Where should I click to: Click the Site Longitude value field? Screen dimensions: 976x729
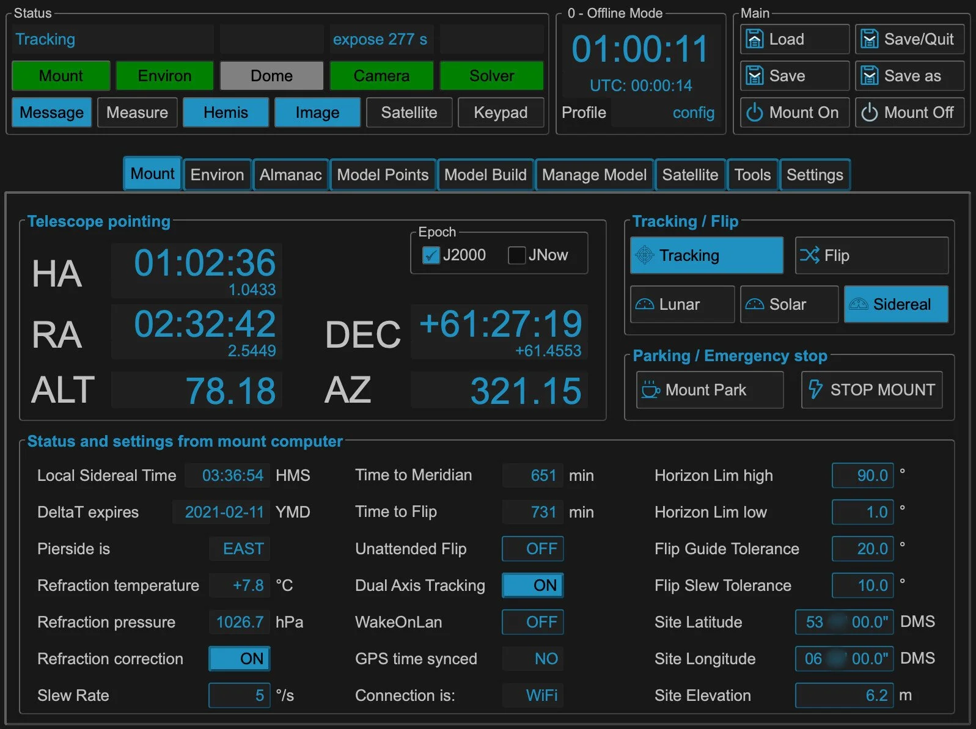[x=845, y=659]
